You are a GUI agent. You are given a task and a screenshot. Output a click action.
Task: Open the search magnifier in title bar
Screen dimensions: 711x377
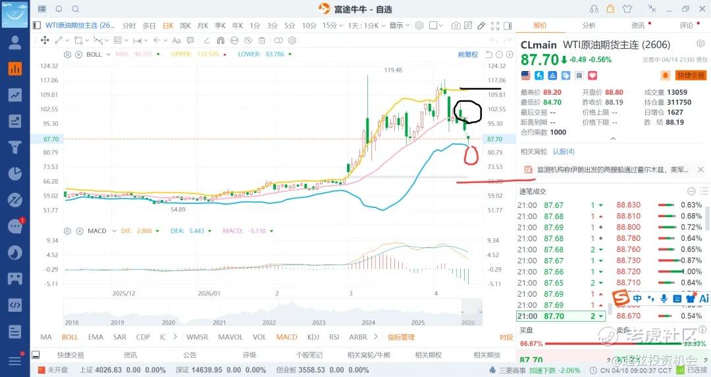pos(76,9)
